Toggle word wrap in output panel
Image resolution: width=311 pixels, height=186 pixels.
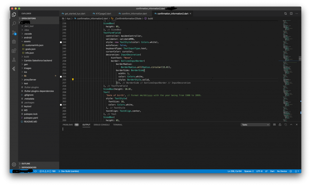[274, 125]
